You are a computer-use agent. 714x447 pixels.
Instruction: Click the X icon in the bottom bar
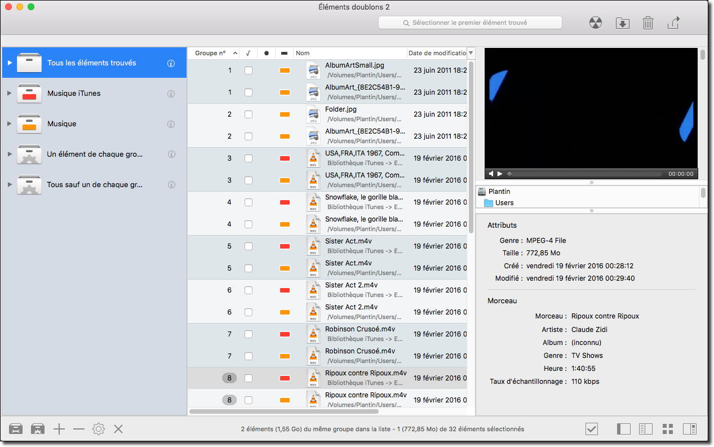pyautogui.click(x=118, y=429)
